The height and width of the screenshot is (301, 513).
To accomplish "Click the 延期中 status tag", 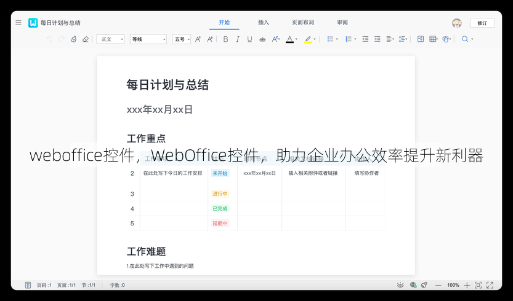I will click(220, 224).
